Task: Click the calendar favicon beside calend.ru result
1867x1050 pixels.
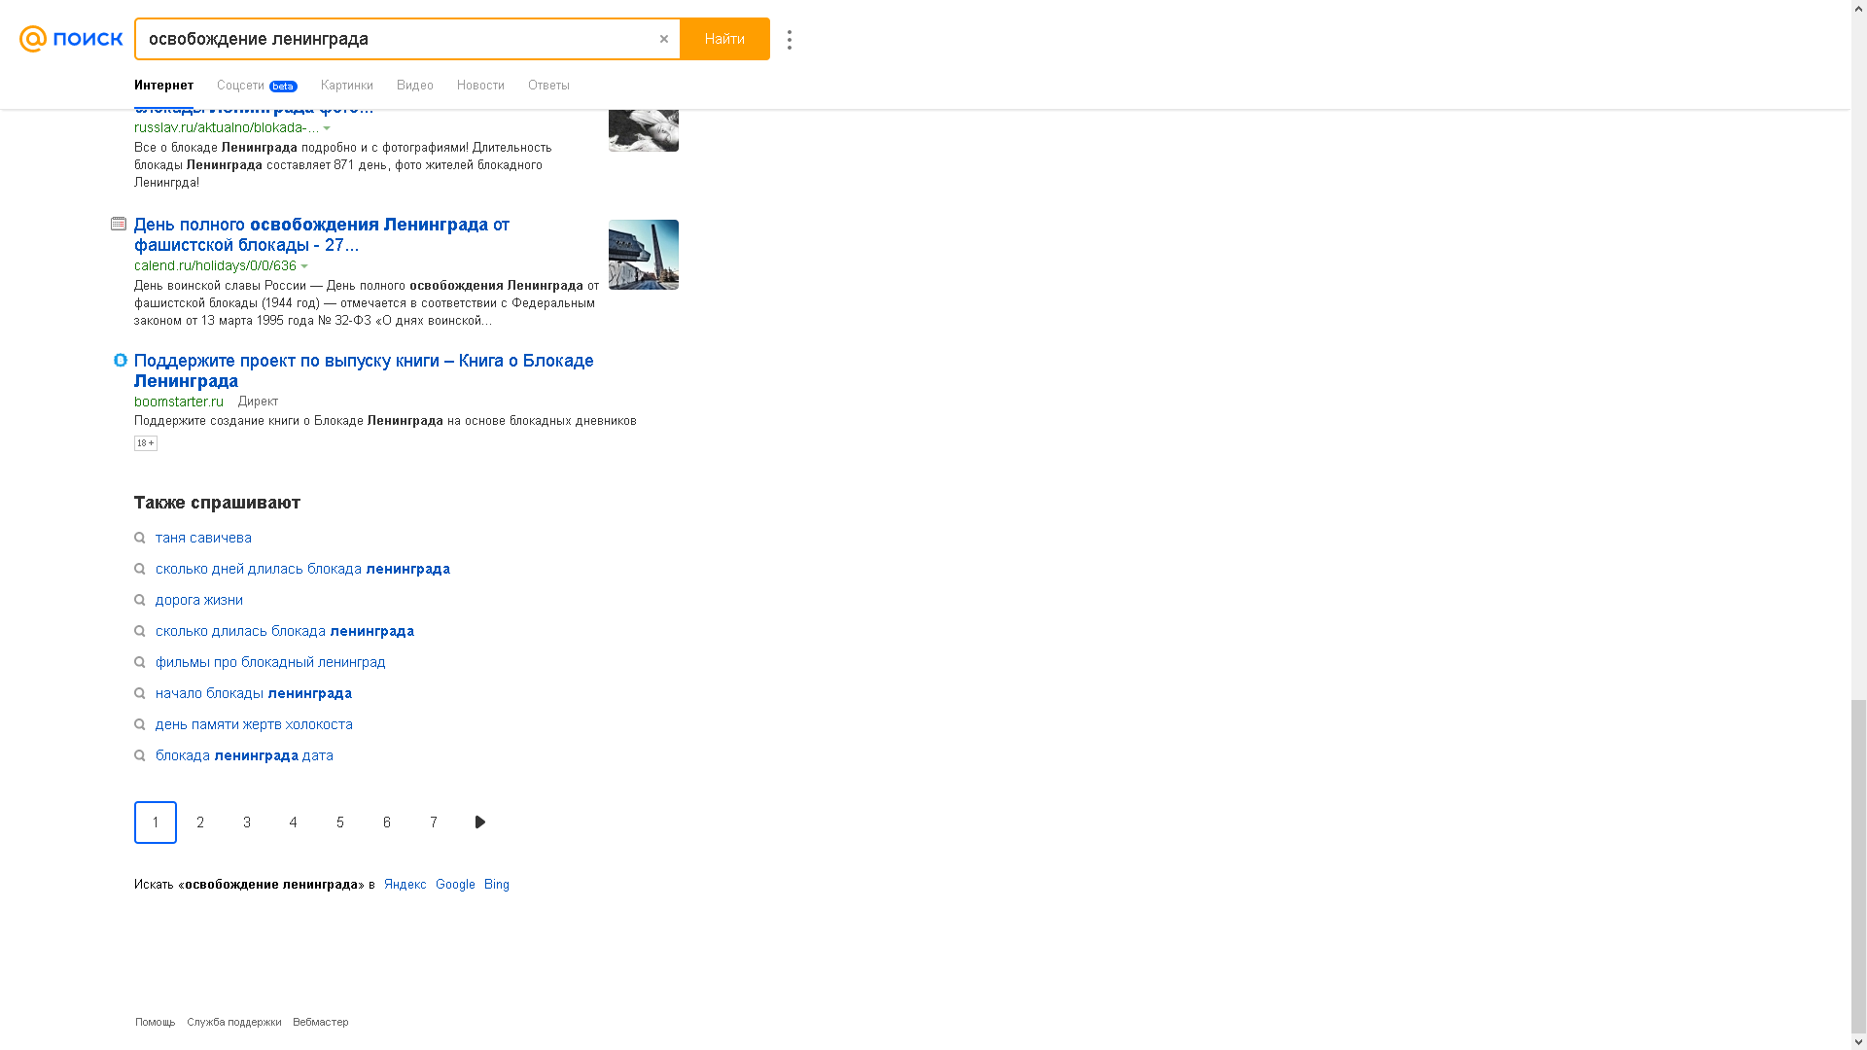Action: (x=119, y=224)
